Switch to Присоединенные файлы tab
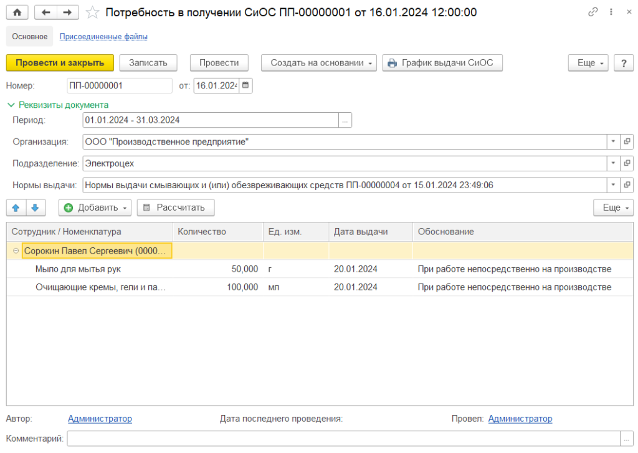This screenshot has width=638, height=453. 103,37
